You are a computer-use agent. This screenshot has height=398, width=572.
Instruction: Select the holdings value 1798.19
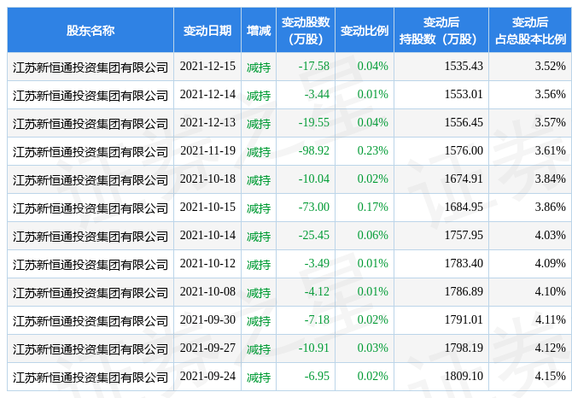pos(464,348)
